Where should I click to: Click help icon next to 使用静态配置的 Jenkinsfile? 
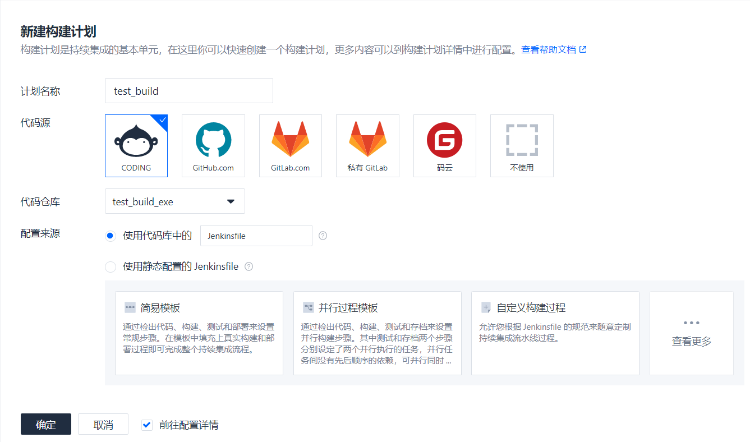click(x=249, y=266)
